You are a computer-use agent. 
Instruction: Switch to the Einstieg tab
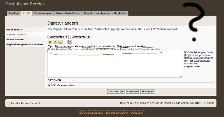14,13
